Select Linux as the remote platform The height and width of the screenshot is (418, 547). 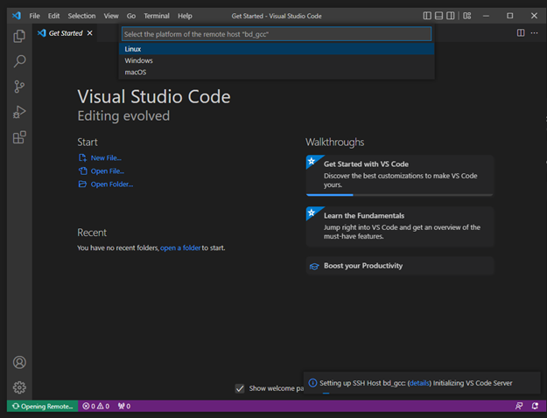[x=277, y=49]
